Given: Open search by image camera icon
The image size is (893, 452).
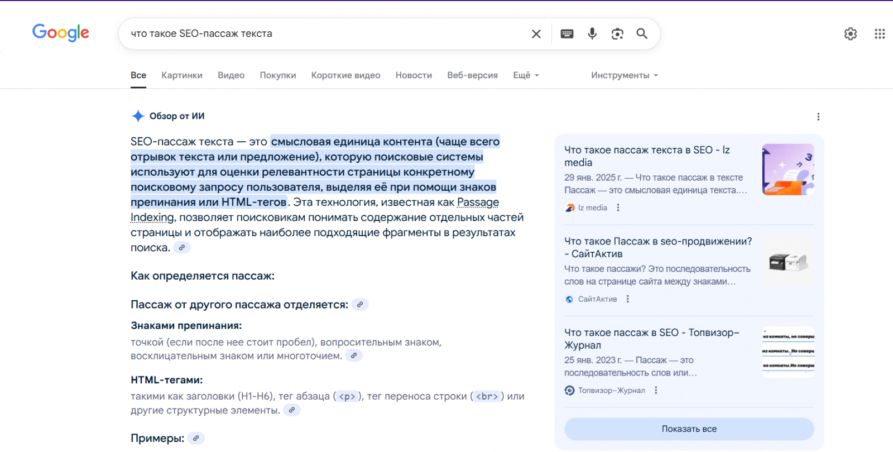Looking at the screenshot, I should [617, 34].
